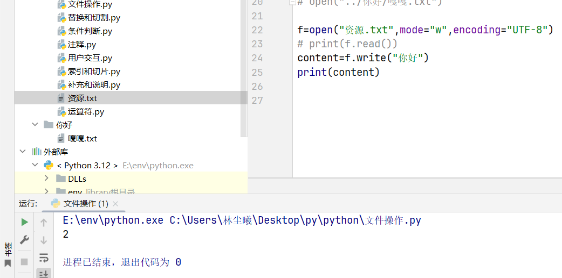Click the gray stop square icon
The height and width of the screenshot is (278, 562).
click(x=24, y=262)
